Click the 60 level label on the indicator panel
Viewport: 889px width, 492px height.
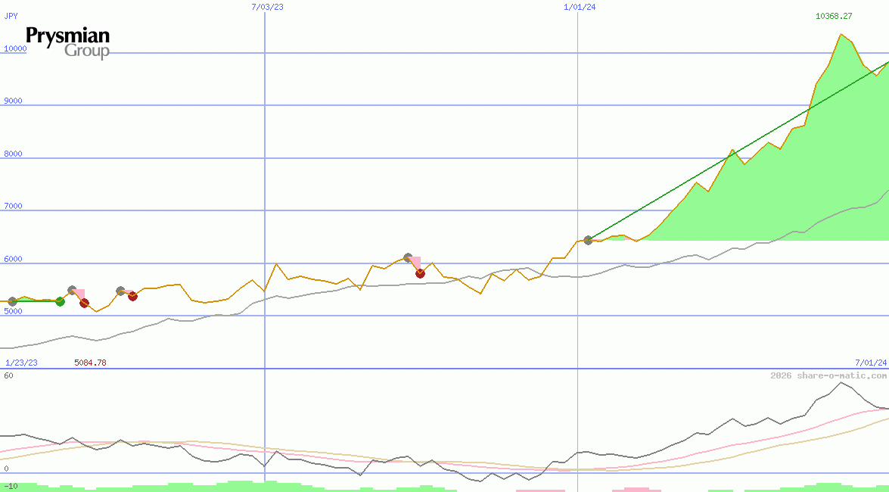pyautogui.click(x=8, y=375)
